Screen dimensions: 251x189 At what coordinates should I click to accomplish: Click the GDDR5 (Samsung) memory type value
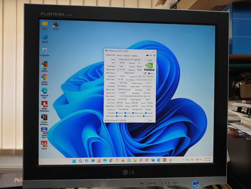[124, 90]
